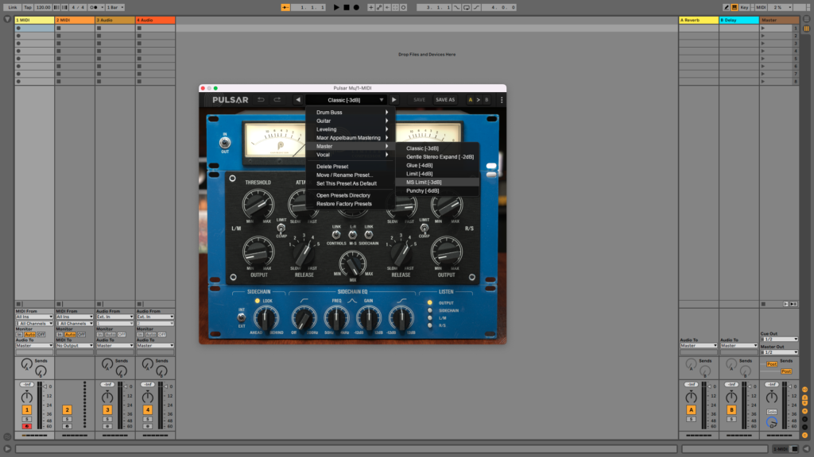The image size is (814, 457).
Task: Adjust the LOOK ahead/behind knob
Action: click(266, 317)
